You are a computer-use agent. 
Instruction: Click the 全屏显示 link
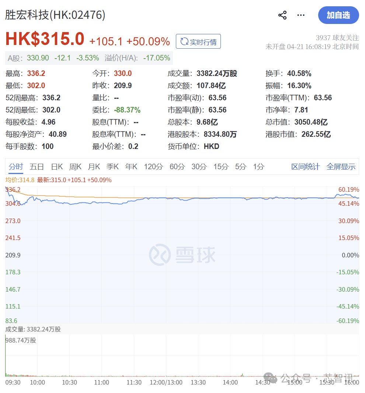[x=341, y=167]
